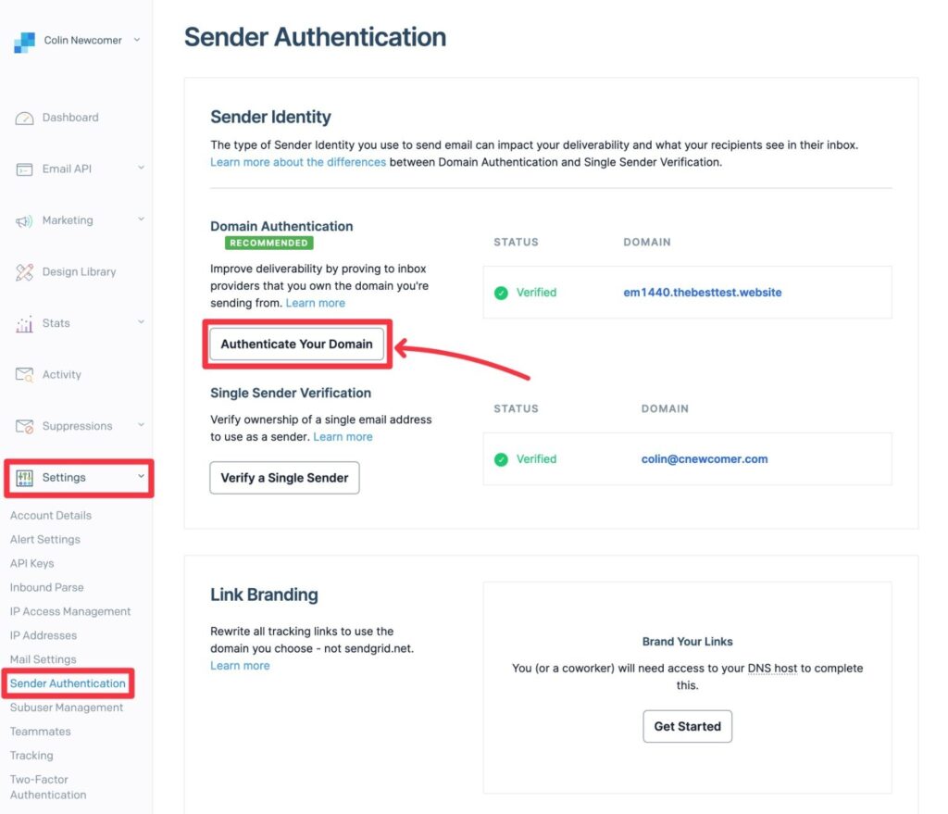Click the Authenticate Your Domain button
Viewport: 948px width, 814px height.
coord(296,344)
